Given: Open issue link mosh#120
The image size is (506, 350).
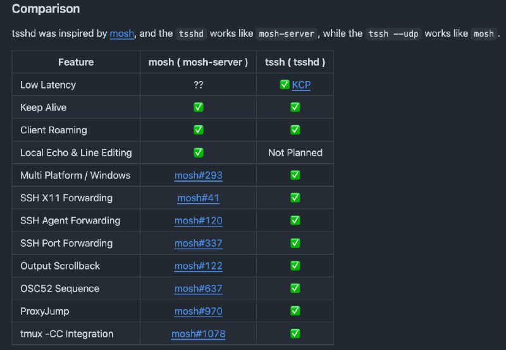Looking at the screenshot, I should pyautogui.click(x=198, y=220).
